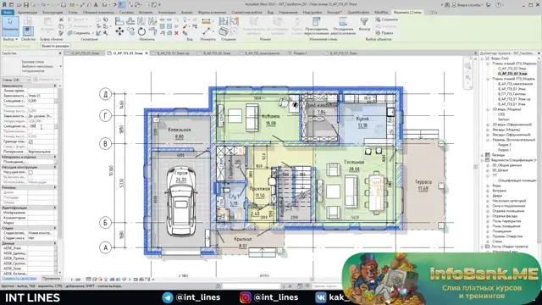Switch to the Разрез 1 view tab
This screenshot has width=542, height=305.
(x=300, y=53)
